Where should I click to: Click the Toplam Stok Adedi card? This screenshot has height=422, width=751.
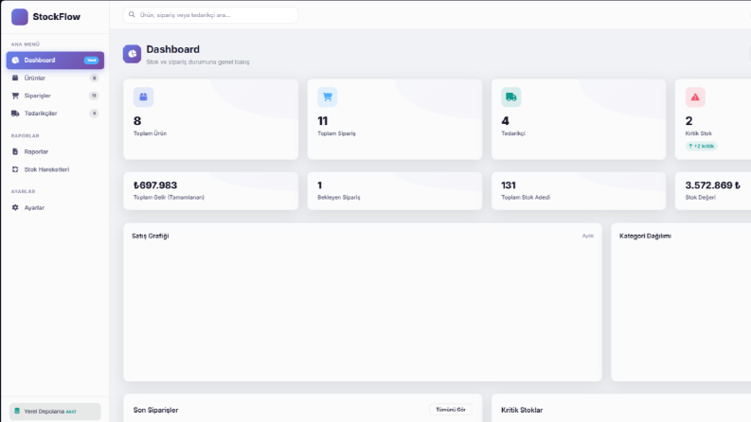pos(579,191)
